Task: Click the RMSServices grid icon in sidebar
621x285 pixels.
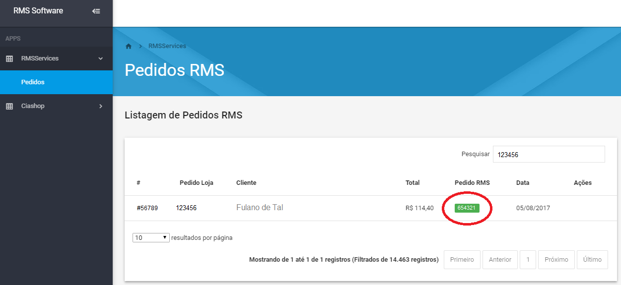Action: [x=9, y=58]
